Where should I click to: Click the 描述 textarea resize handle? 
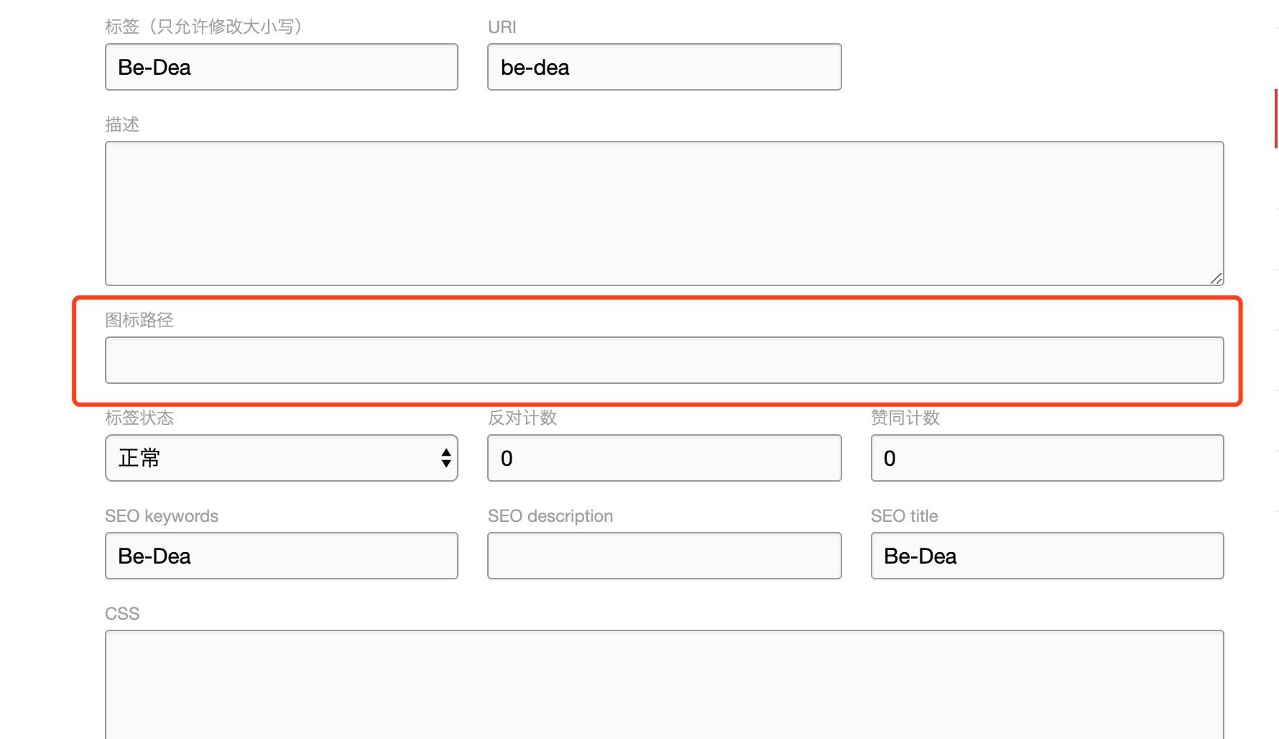(1216, 278)
